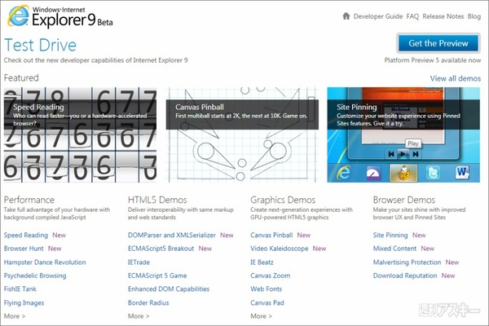Click the Performance section heading
The height and width of the screenshot is (326, 489).
point(29,200)
